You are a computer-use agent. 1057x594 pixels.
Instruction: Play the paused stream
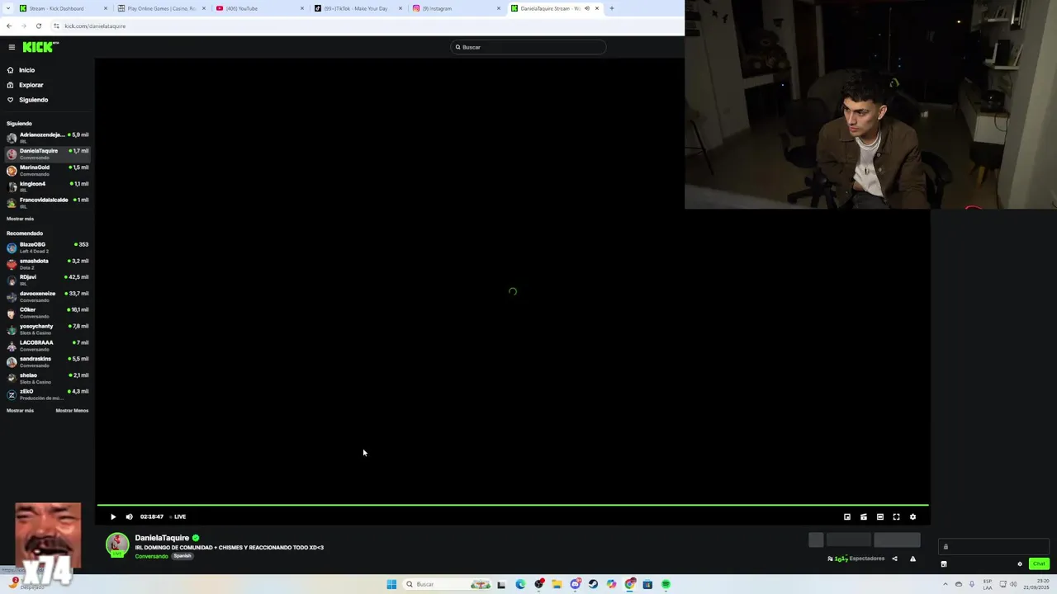click(113, 516)
